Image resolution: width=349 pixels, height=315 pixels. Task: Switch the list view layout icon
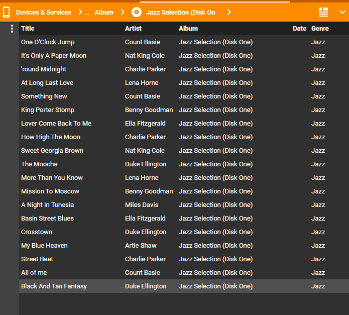click(x=323, y=12)
